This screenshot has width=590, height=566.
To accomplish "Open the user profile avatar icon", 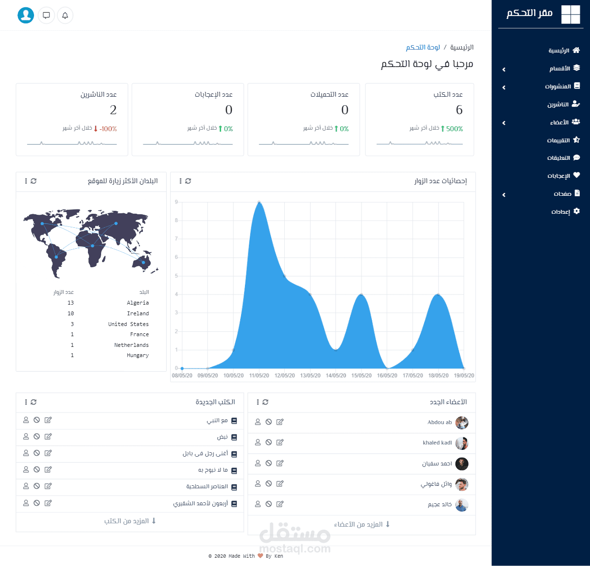I will click(26, 16).
